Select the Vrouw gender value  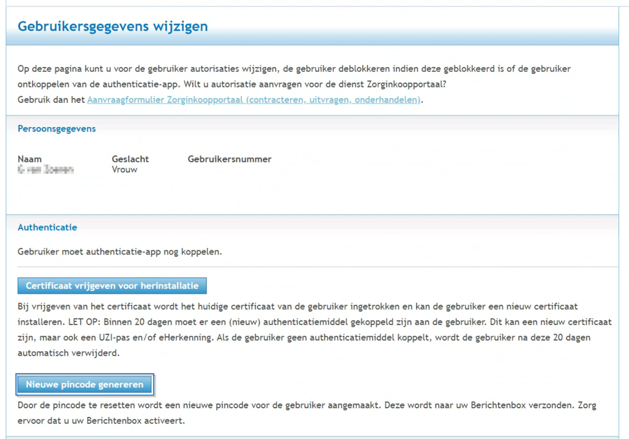point(124,169)
